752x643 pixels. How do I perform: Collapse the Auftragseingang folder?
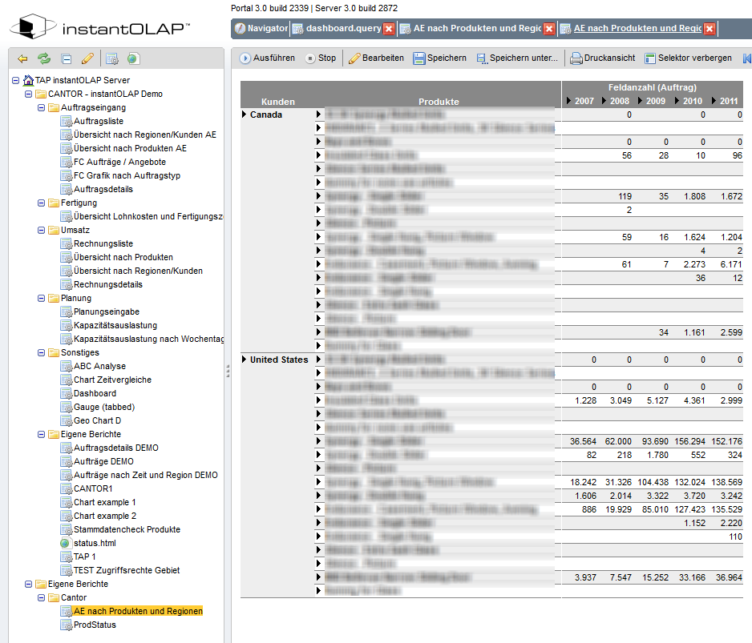[x=41, y=108]
